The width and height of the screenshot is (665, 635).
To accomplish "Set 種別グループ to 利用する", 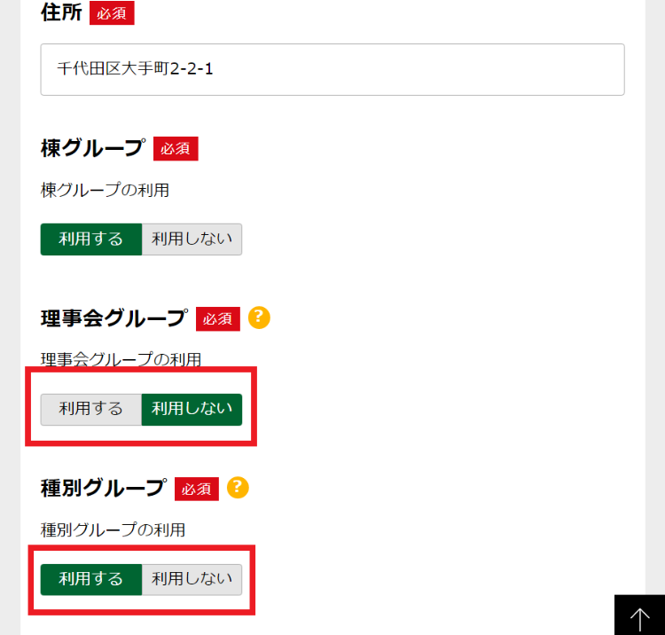I will coord(91,579).
